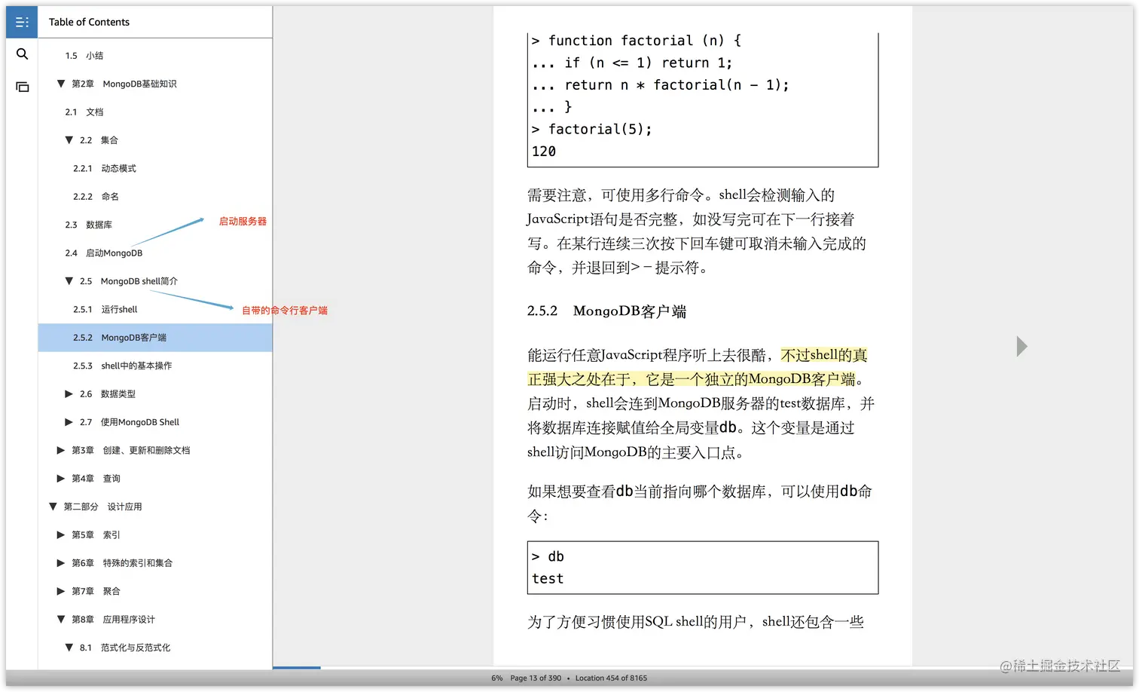
Task: Open section 2.4 启动MongoDB
Action: point(104,253)
